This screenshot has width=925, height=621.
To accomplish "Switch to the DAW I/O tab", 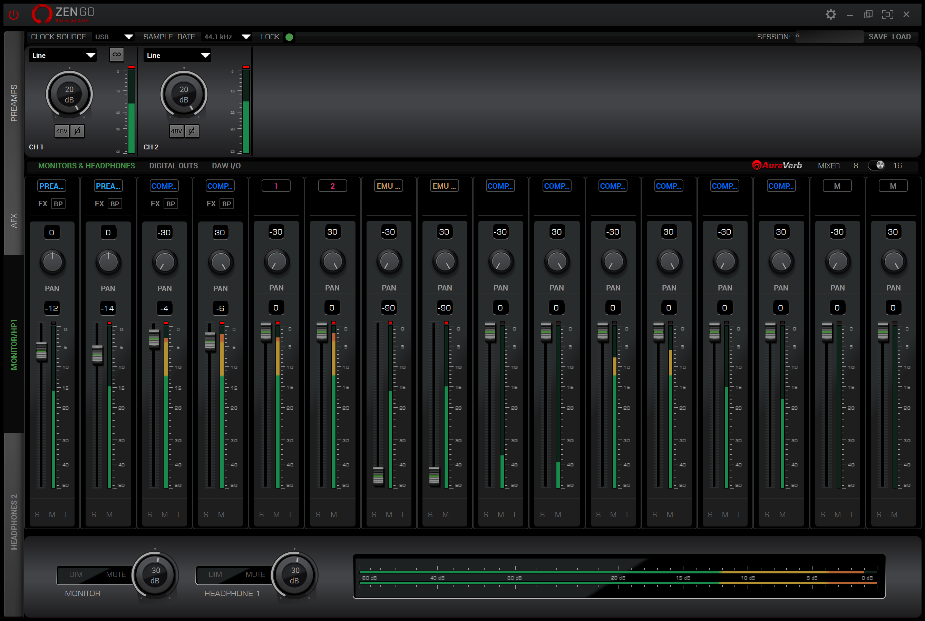I will pyautogui.click(x=226, y=166).
